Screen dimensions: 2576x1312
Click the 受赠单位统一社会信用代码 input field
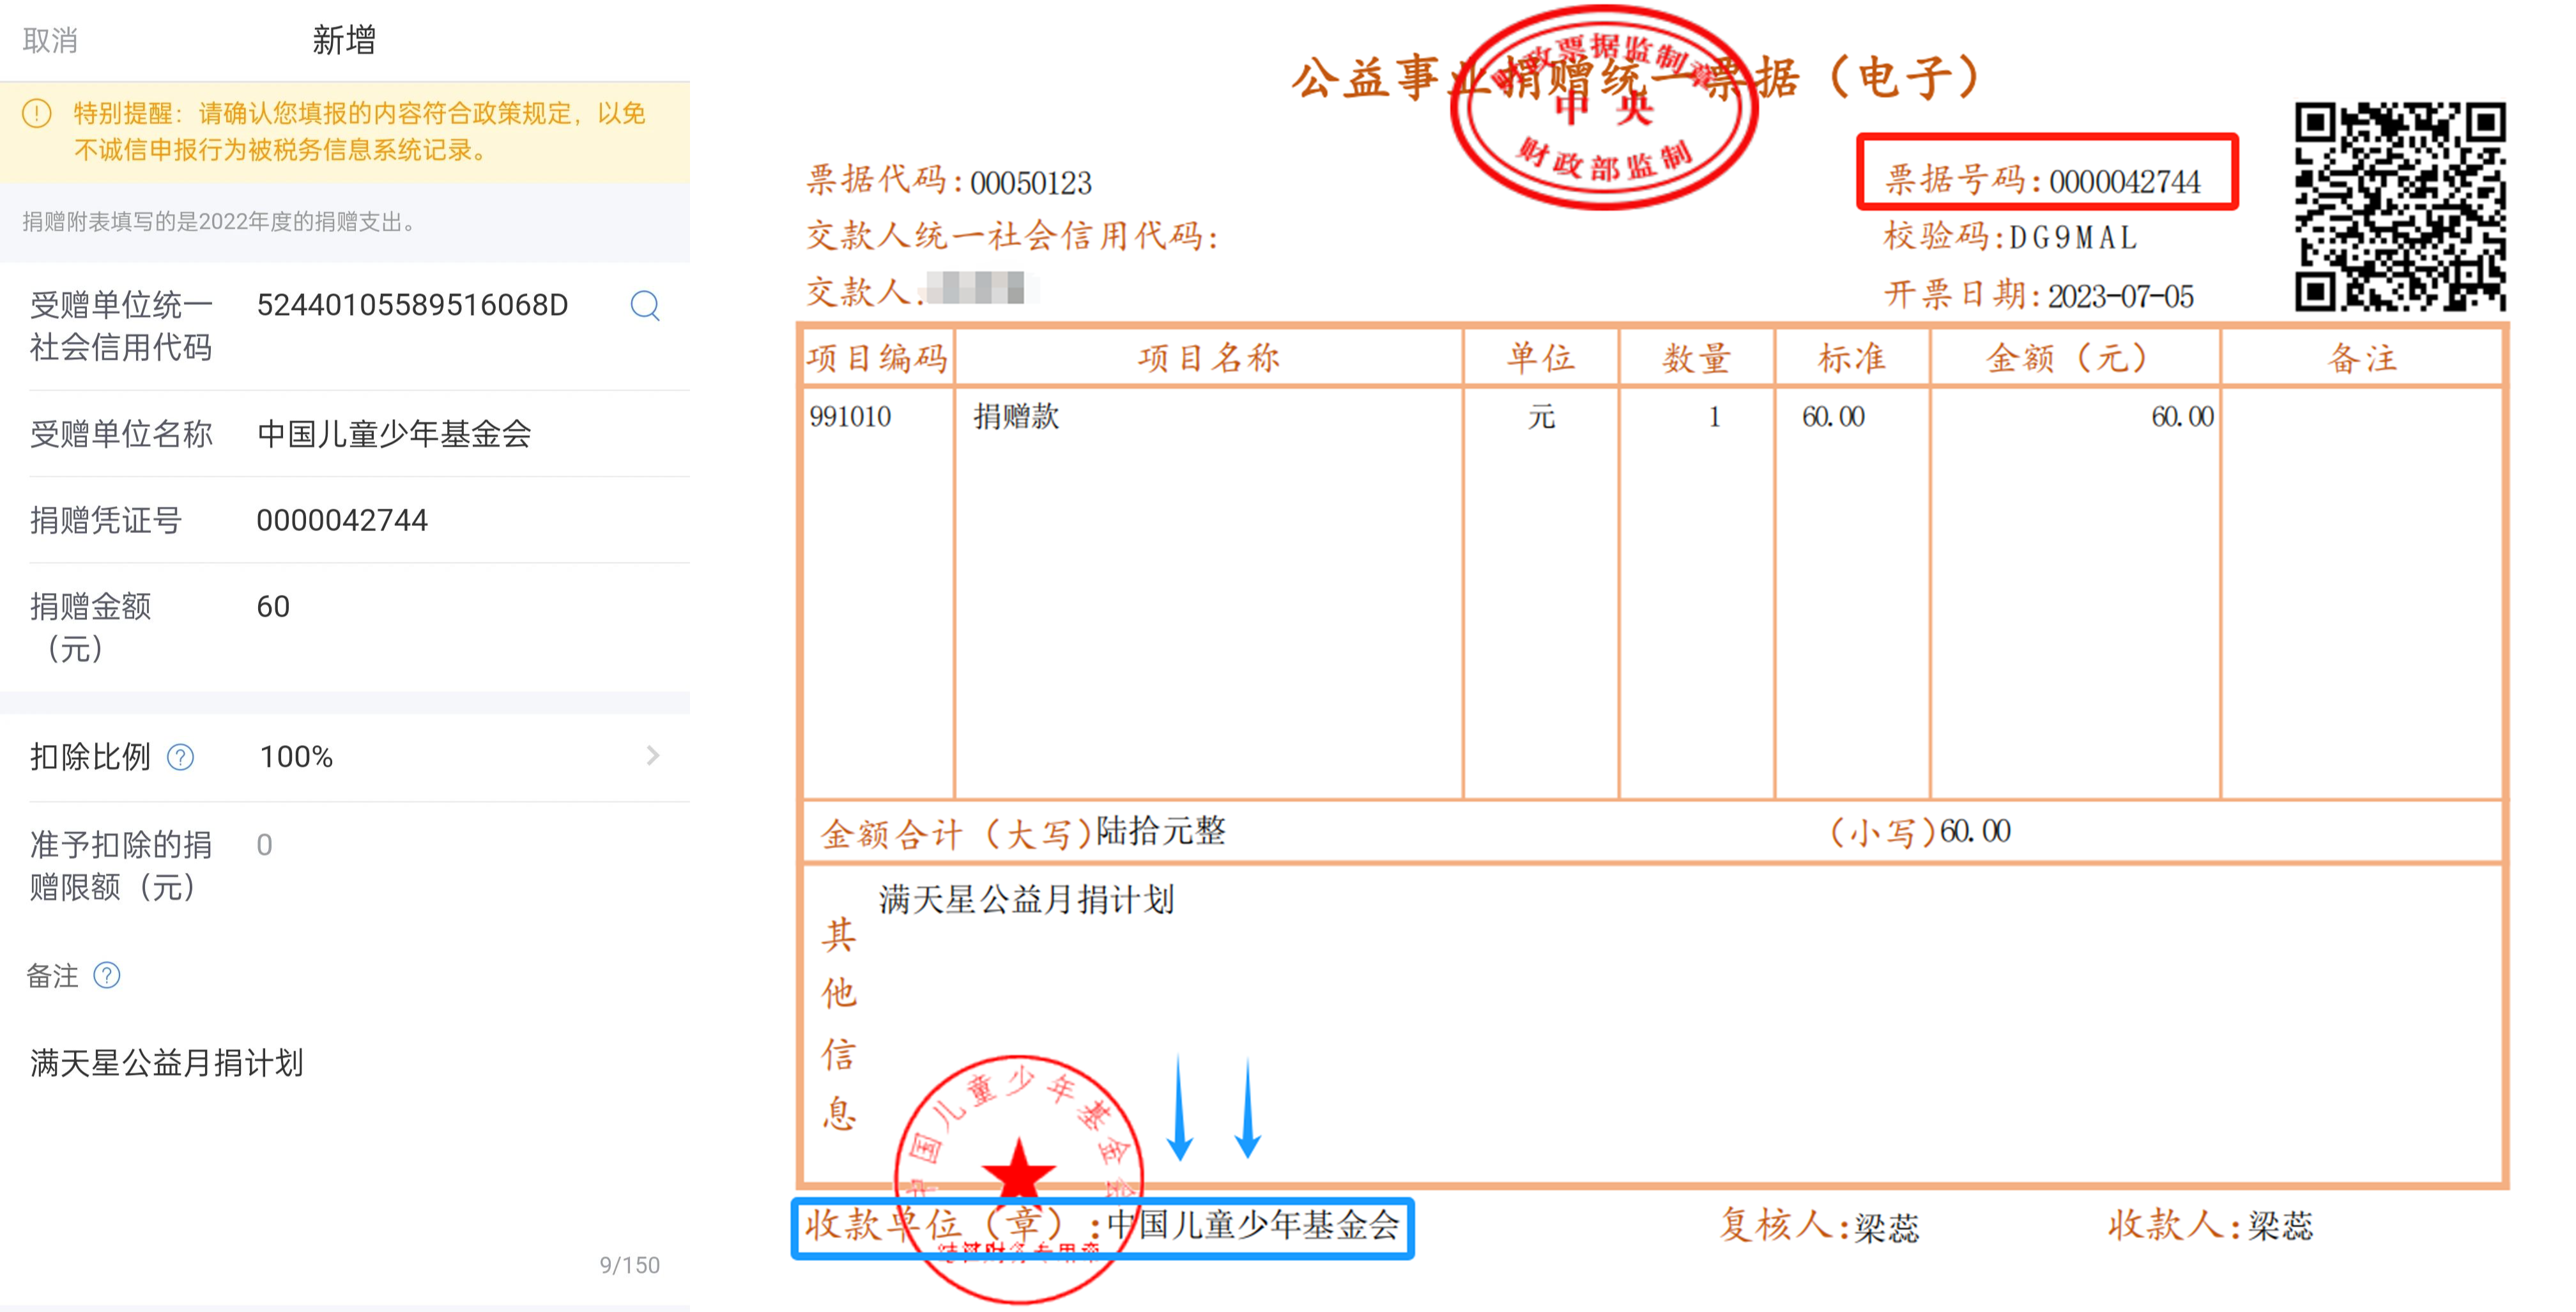tap(412, 305)
